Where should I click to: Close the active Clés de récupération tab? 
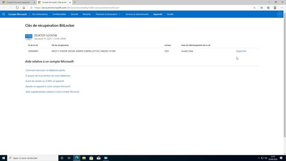coord(70,3)
